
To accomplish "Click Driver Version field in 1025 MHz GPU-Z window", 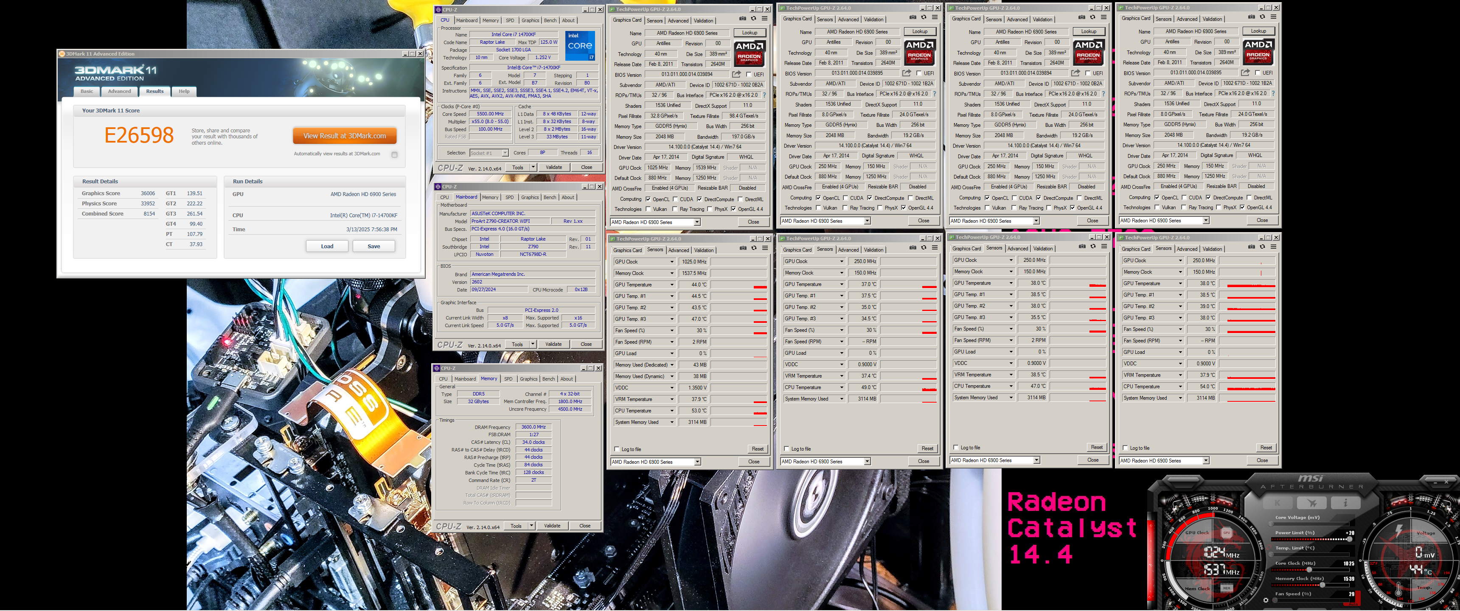I will (705, 147).
